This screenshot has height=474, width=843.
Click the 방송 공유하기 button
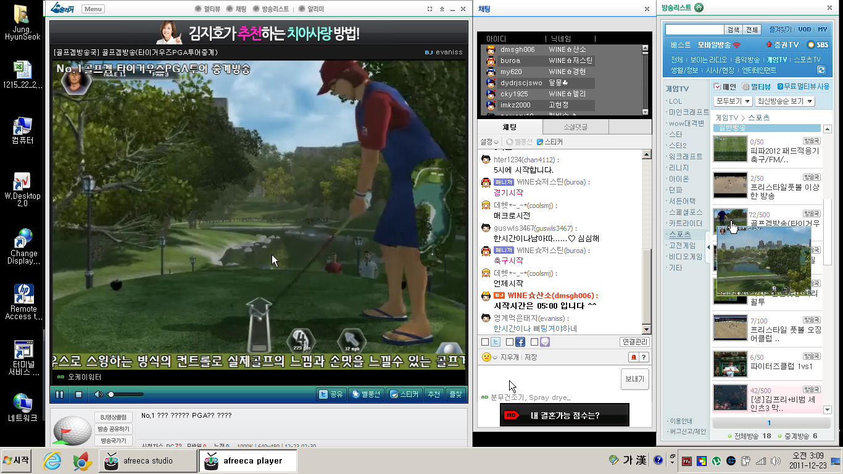point(113,429)
